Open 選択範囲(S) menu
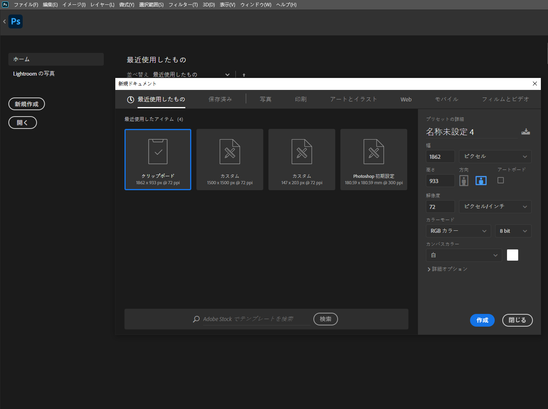The height and width of the screenshot is (409, 548). 151,5
